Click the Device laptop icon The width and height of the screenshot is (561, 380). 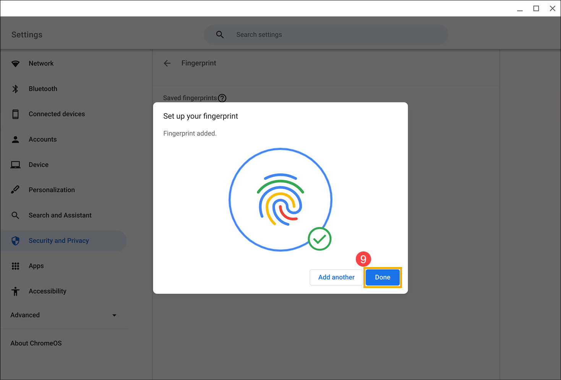tap(15, 165)
